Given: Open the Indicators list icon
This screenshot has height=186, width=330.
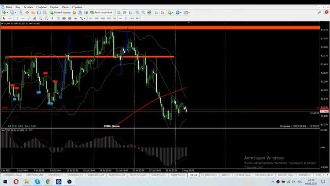Looking at the screenshot, I should tap(170, 12).
